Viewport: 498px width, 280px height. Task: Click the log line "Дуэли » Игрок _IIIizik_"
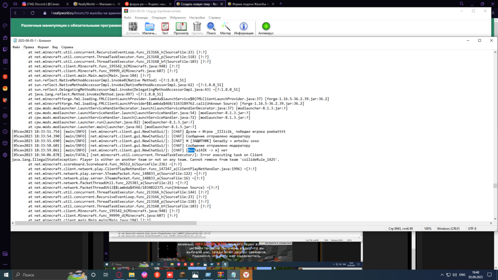(148, 132)
